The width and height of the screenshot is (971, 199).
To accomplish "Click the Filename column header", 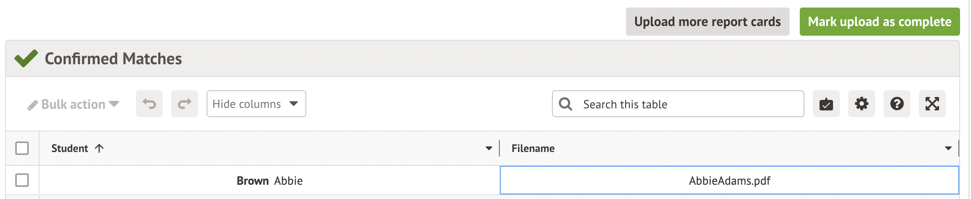I will 533,148.
